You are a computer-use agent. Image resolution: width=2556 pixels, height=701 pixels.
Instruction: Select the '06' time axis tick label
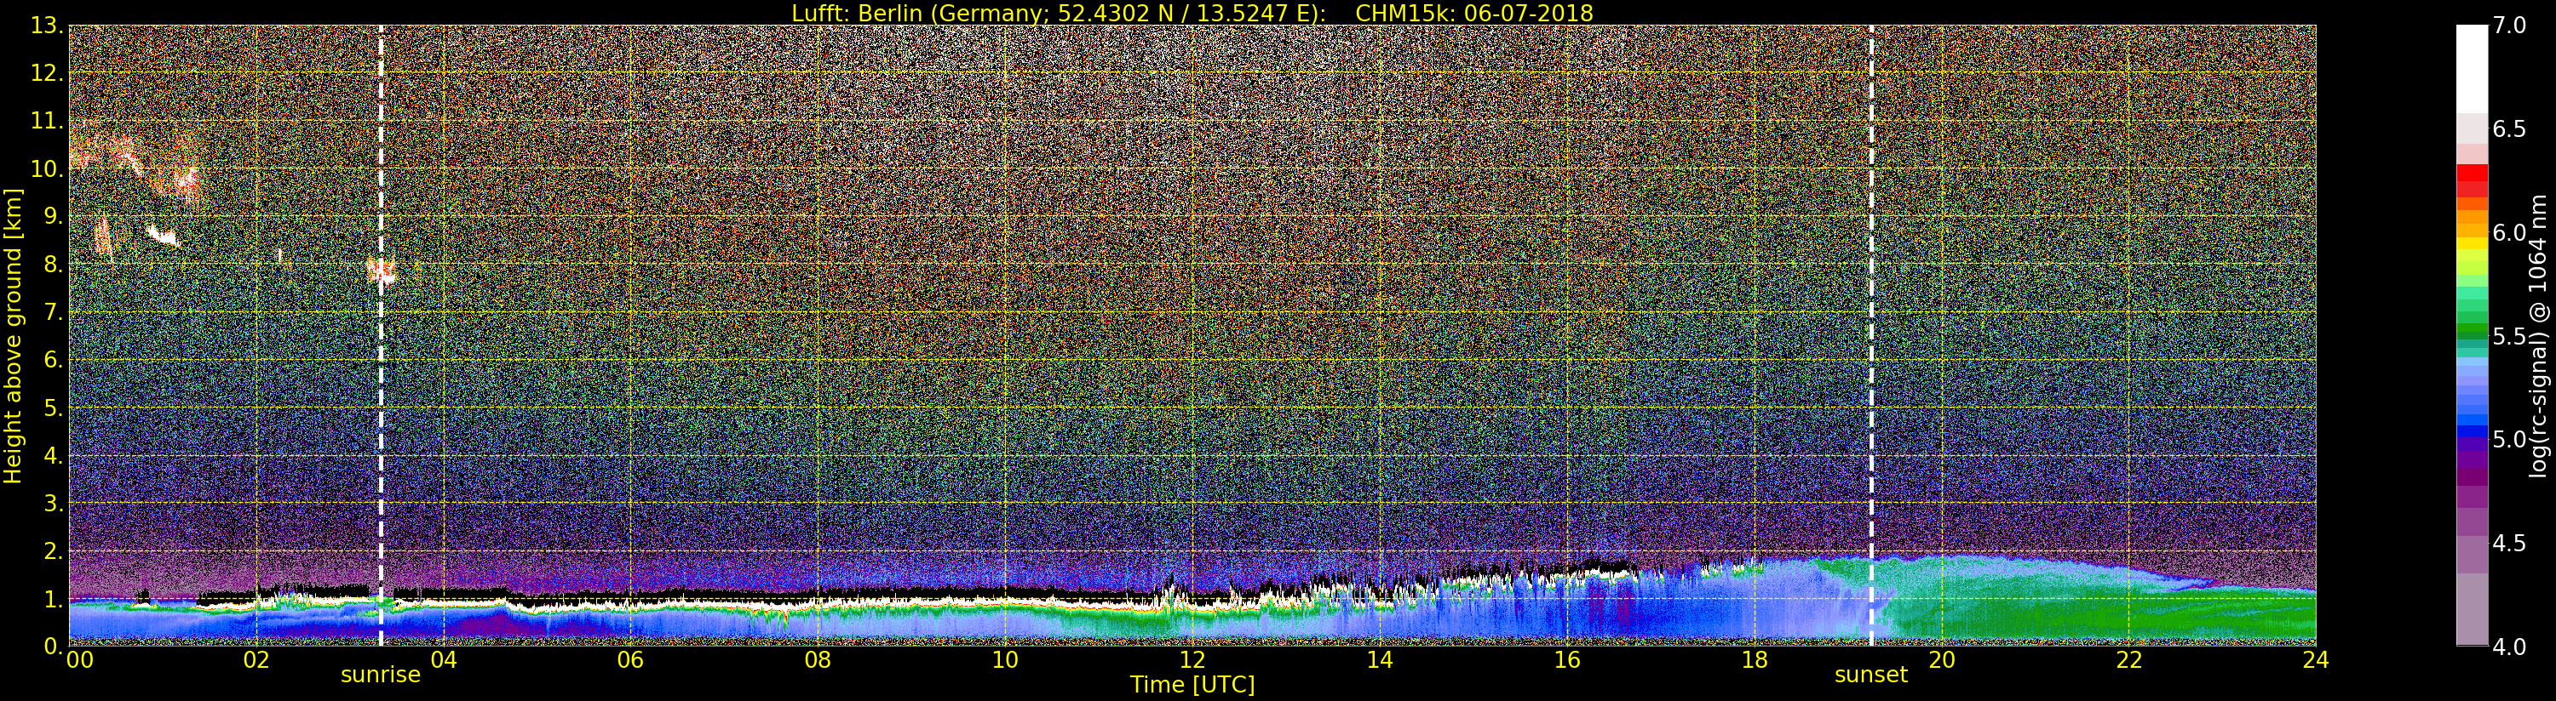point(631,659)
